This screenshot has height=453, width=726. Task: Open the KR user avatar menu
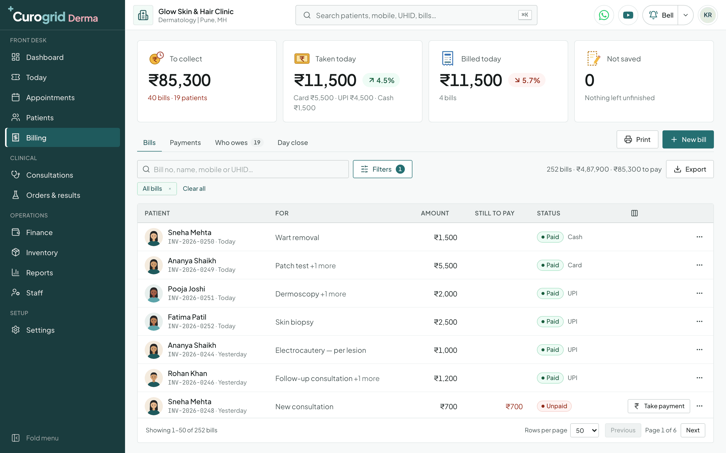click(x=708, y=15)
